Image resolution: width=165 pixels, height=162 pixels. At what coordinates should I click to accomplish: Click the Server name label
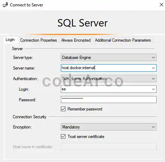(24, 68)
